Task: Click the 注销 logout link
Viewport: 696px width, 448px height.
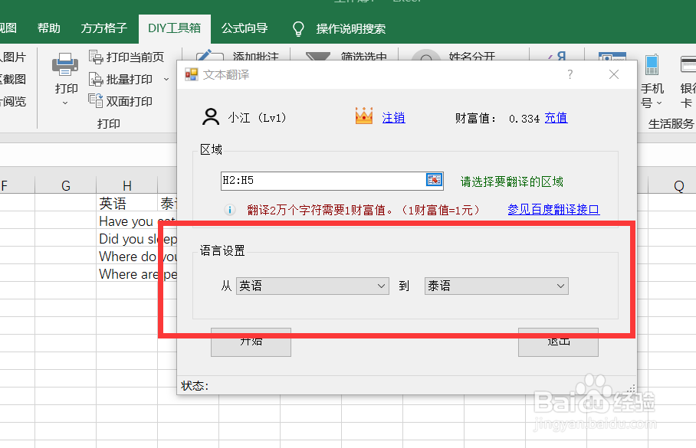Action: pos(394,117)
